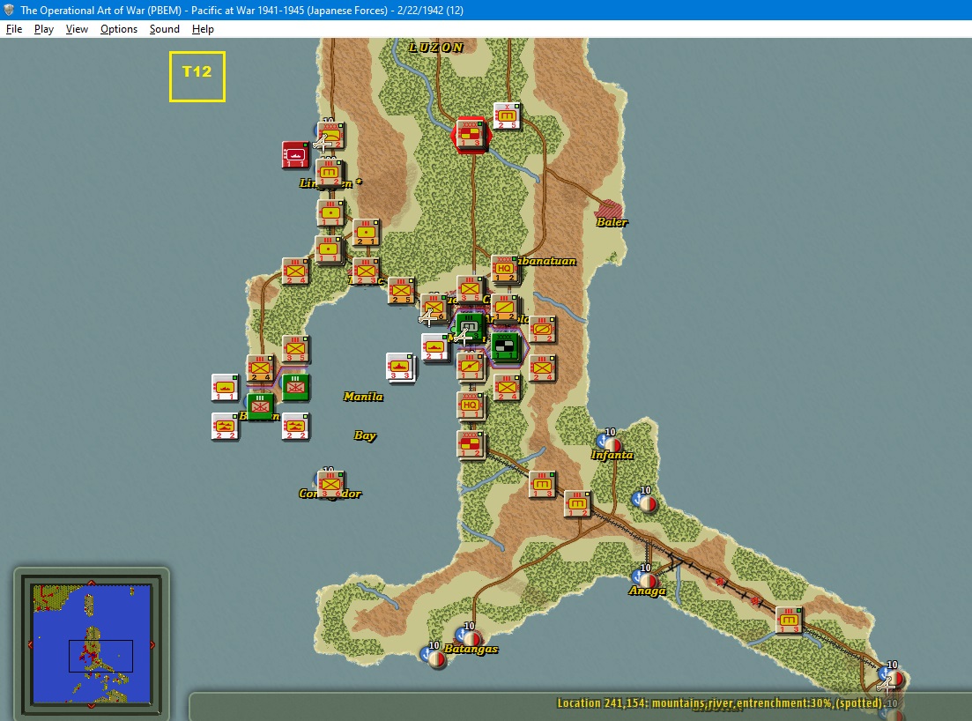Select the white naval 1-1 counter west of Bataan
Image resolution: width=972 pixels, height=721 pixels.
pyautogui.click(x=225, y=388)
